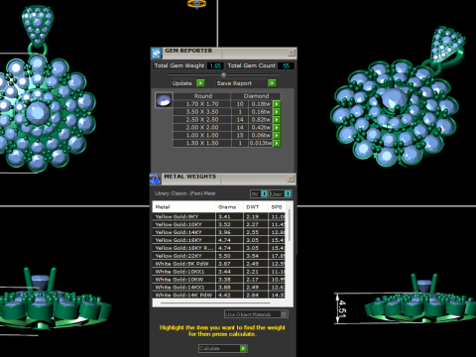The height and width of the screenshot is (357, 476).
Task: Click the 0.82tw weight cell
Action: tap(261, 120)
